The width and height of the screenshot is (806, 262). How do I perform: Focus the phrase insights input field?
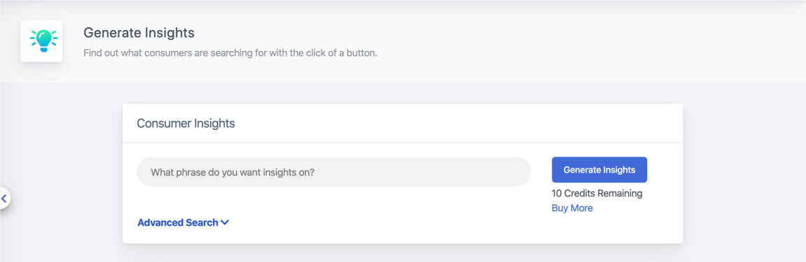[333, 172]
